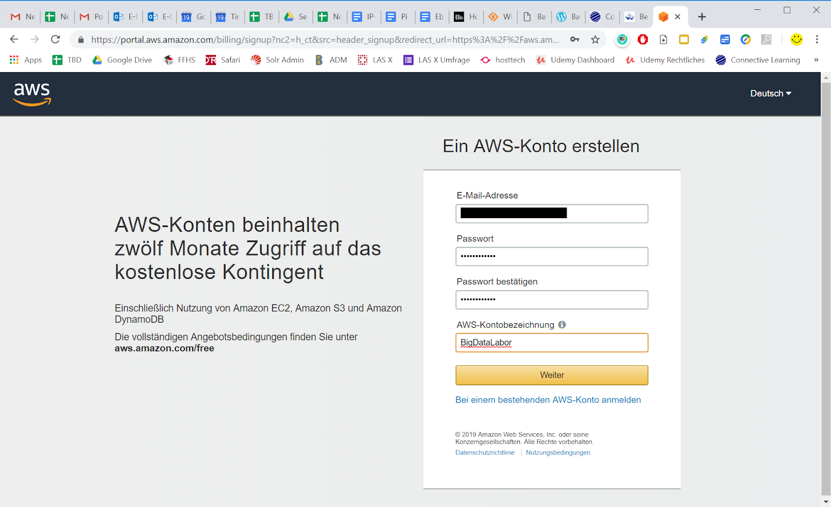The image size is (831, 507).
Task: Click the info icon beside AWS-Kontobezeichnung
Action: click(562, 325)
